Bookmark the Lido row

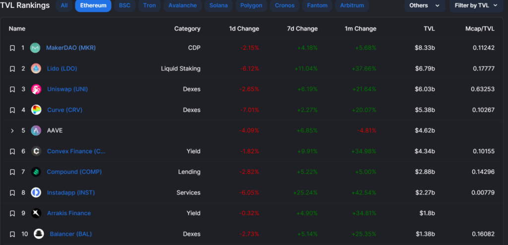click(x=12, y=69)
